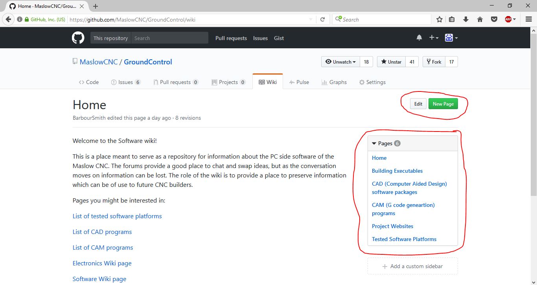Image resolution: width=537 pixels, height=285 pixels.
Task: Open Project Websites page
Action: point(392,226)
